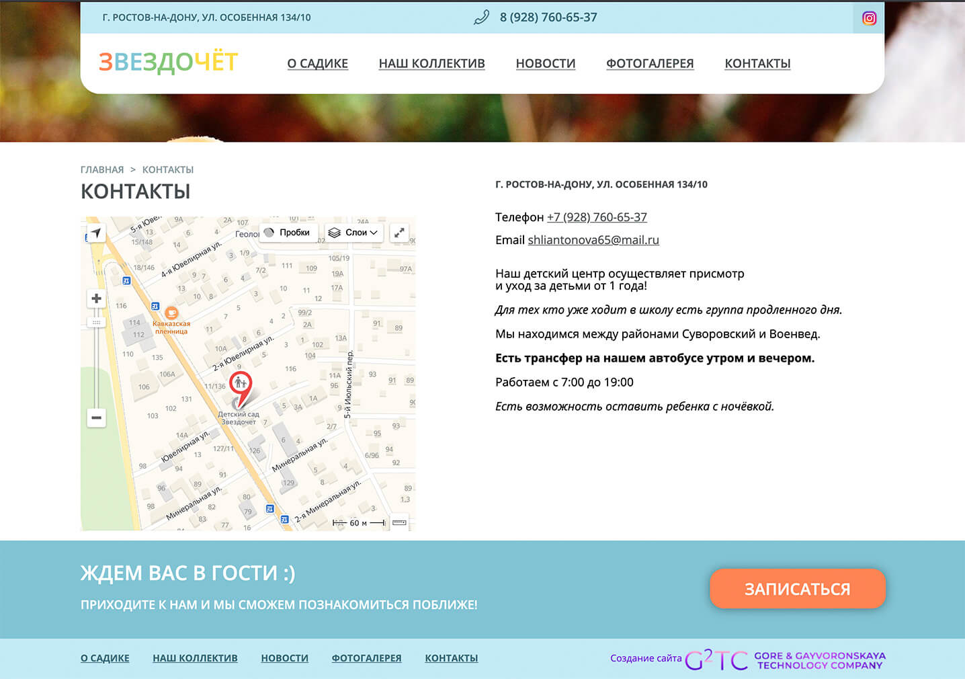Click the ЗВЕЗДОЧЁТ site logo
The width and height of the screenshot is (965, 679).
pyautogui.click(x=168, y=62)
